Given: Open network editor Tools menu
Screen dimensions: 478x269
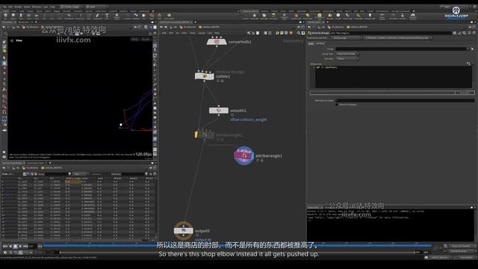Looking at the screenshot, I should click(x=192, y=33).
